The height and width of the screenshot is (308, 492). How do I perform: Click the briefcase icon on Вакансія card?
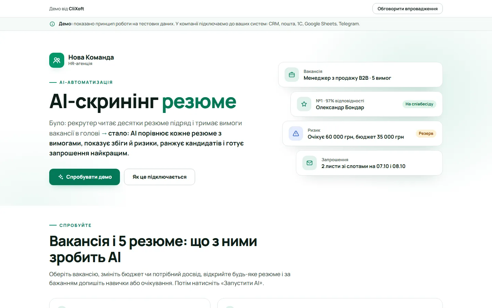point(292,75)
